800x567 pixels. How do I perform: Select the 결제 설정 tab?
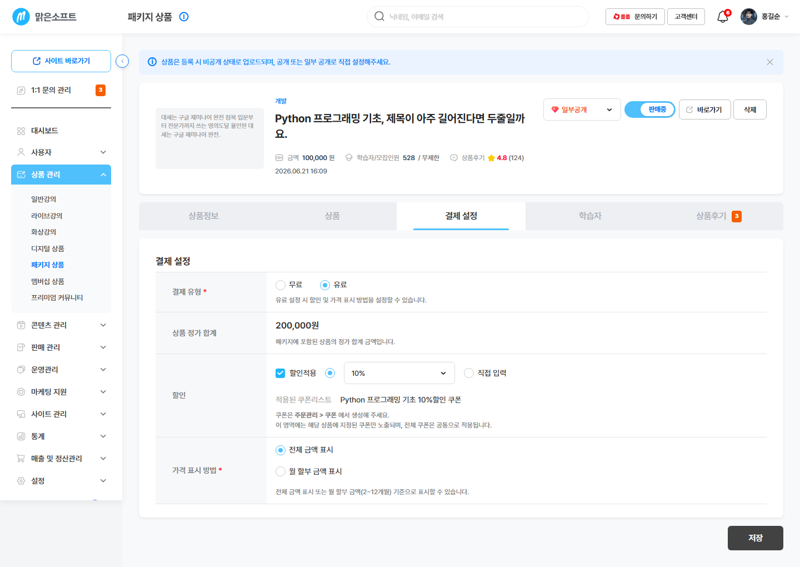tap(461, 216)
